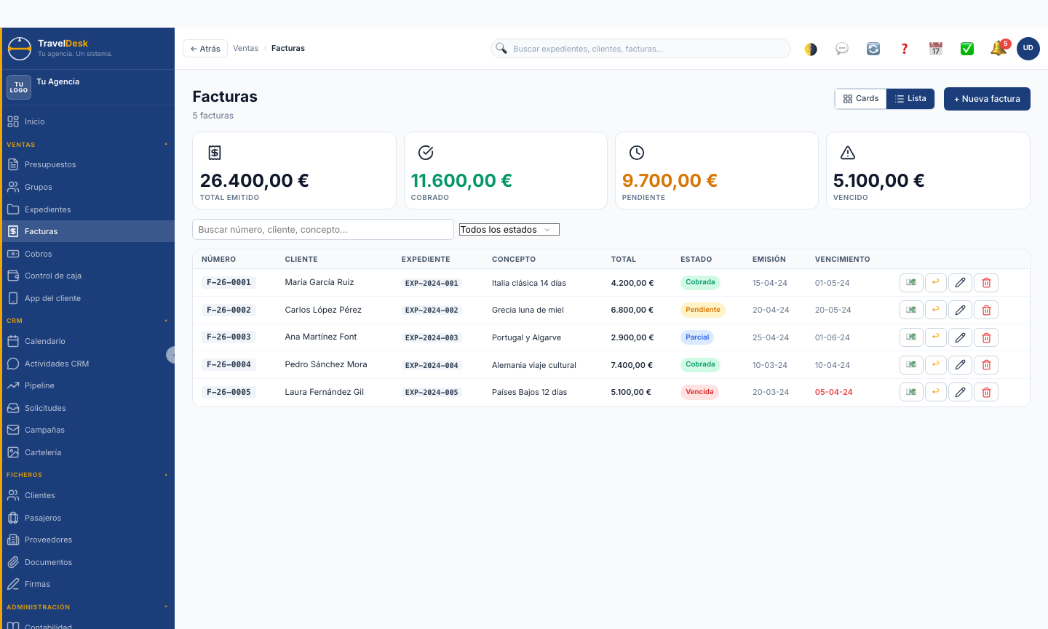Viewport: 1048px width, 629px height.
Task: Switch to Cards view
Action: click(x=861, y=99)
